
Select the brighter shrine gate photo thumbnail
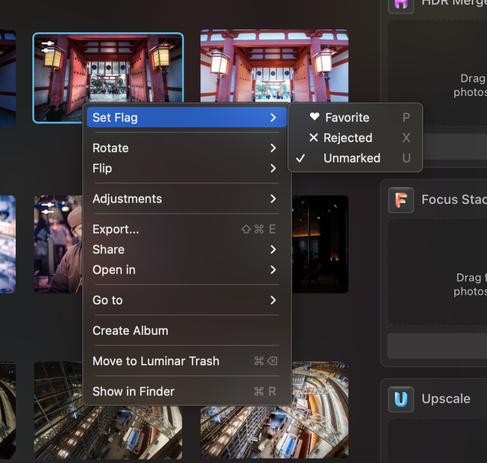pos(274,66)
